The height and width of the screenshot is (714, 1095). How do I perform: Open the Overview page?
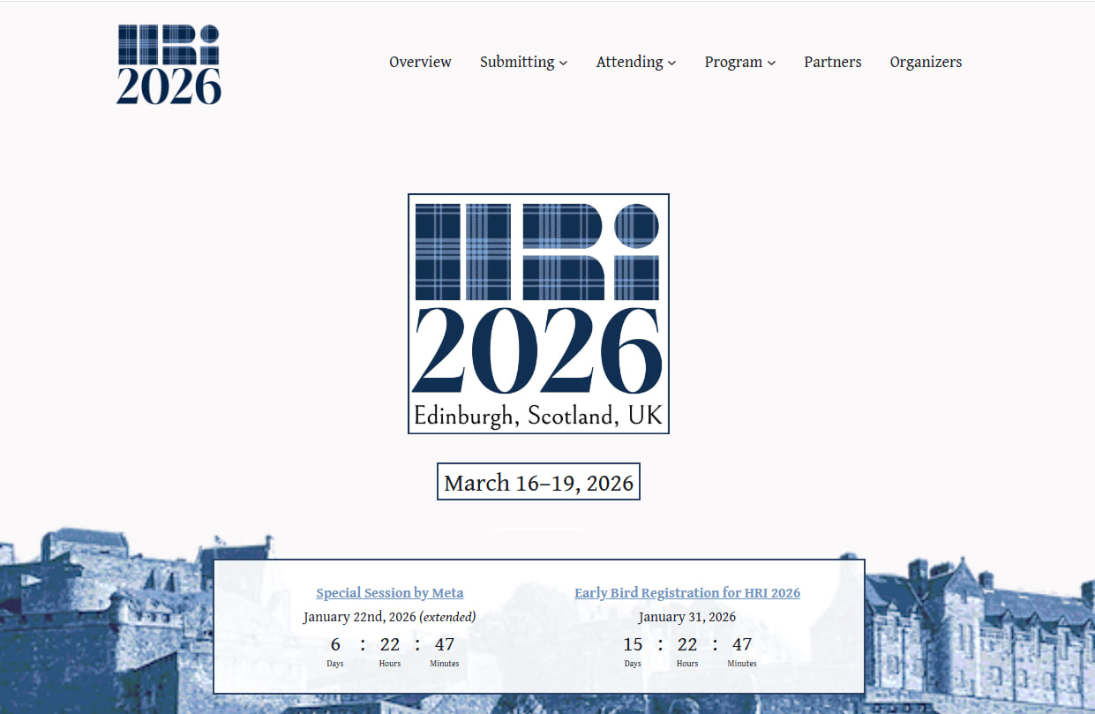(x=420, y=62)
